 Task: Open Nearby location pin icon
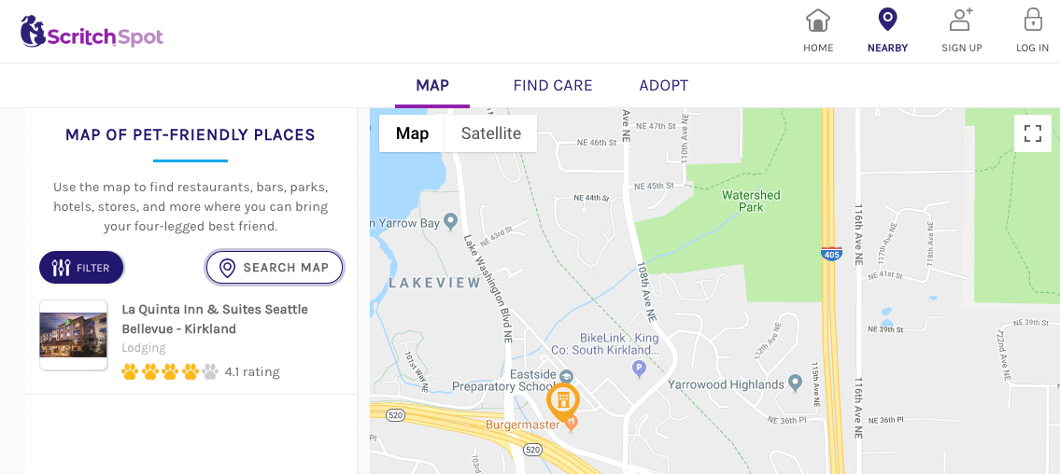click(887, 21)
